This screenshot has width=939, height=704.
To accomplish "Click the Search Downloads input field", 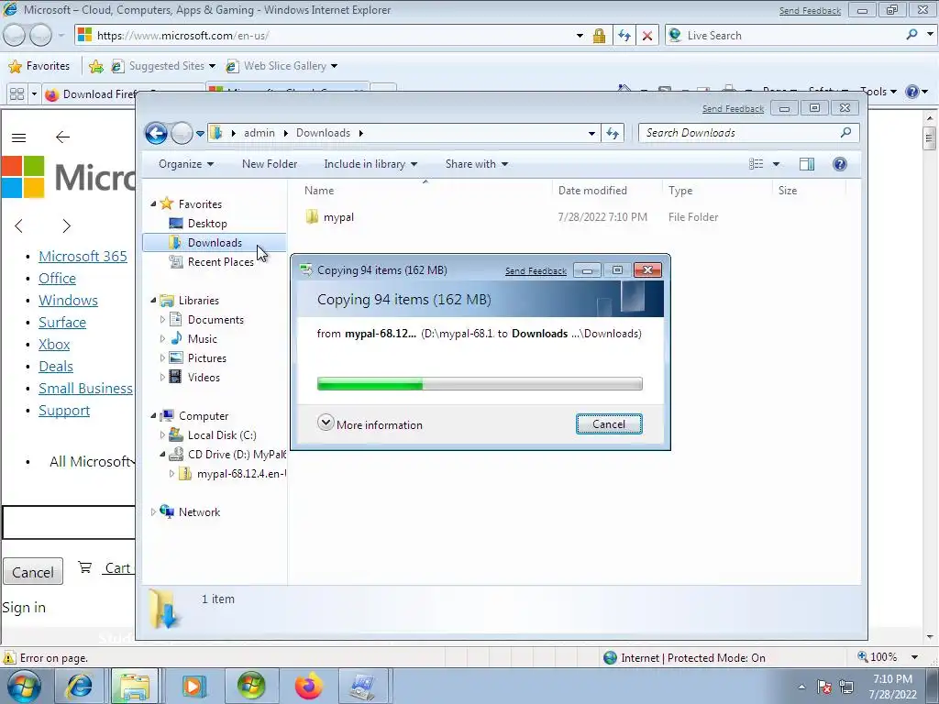I will [x=740, y=133].
